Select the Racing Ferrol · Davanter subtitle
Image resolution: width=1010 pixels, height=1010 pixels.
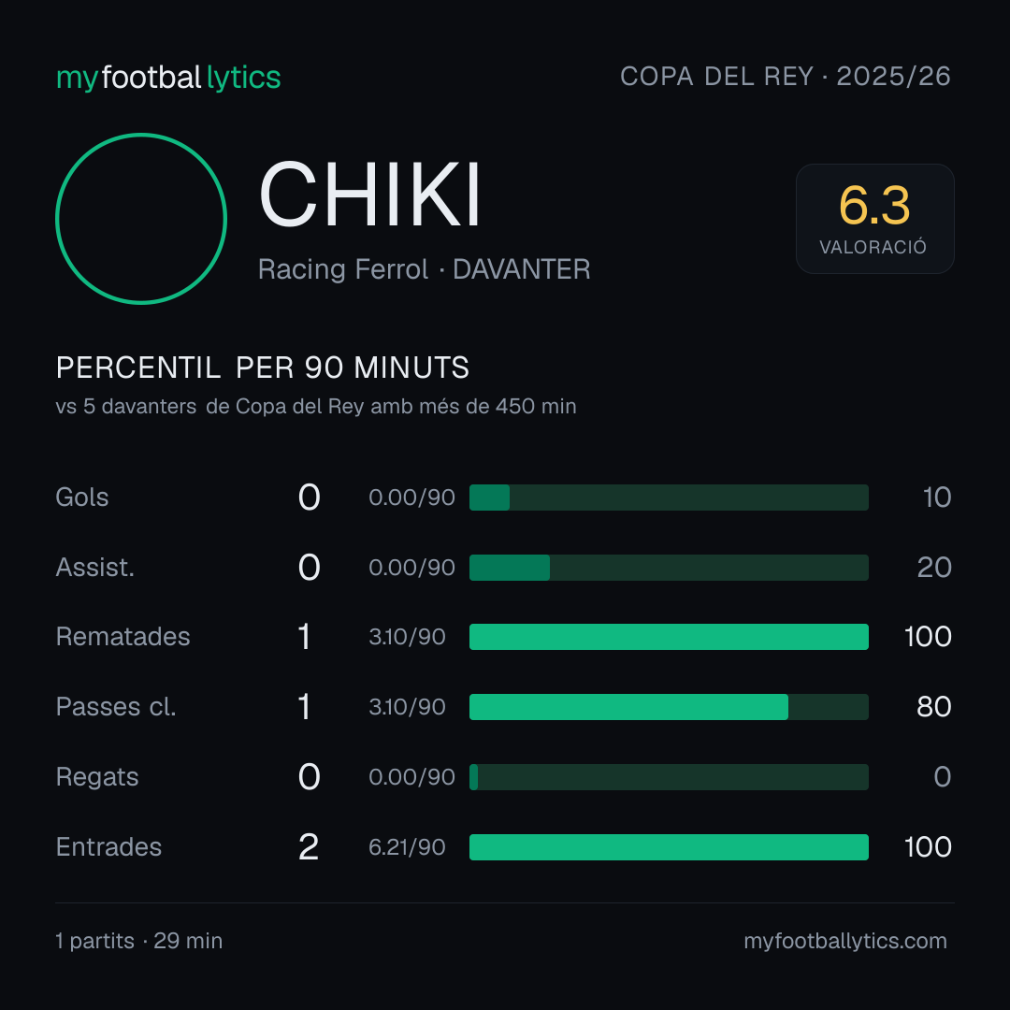pos(424,269)
